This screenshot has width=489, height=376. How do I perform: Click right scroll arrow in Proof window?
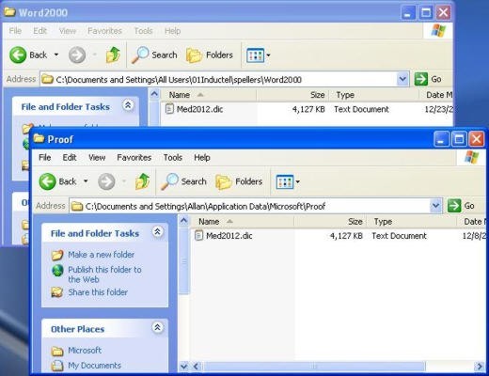coord(479,366)
